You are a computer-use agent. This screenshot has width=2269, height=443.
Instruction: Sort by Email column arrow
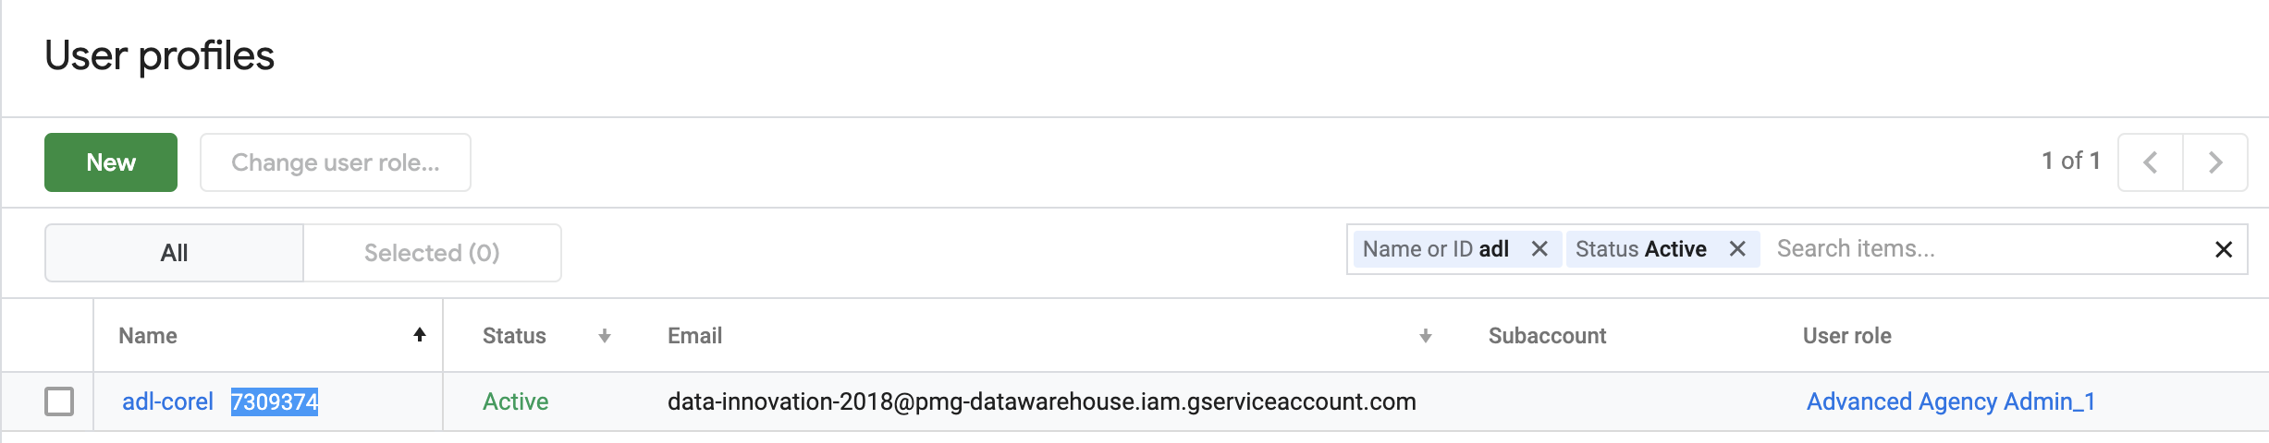pos(1426,336)
